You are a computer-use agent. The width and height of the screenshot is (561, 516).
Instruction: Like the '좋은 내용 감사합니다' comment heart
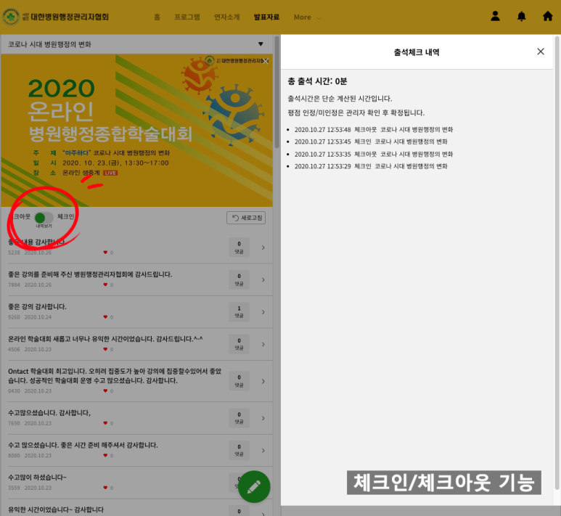(105, 253)
